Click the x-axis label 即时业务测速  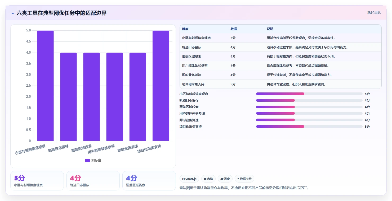pos(128,148)
